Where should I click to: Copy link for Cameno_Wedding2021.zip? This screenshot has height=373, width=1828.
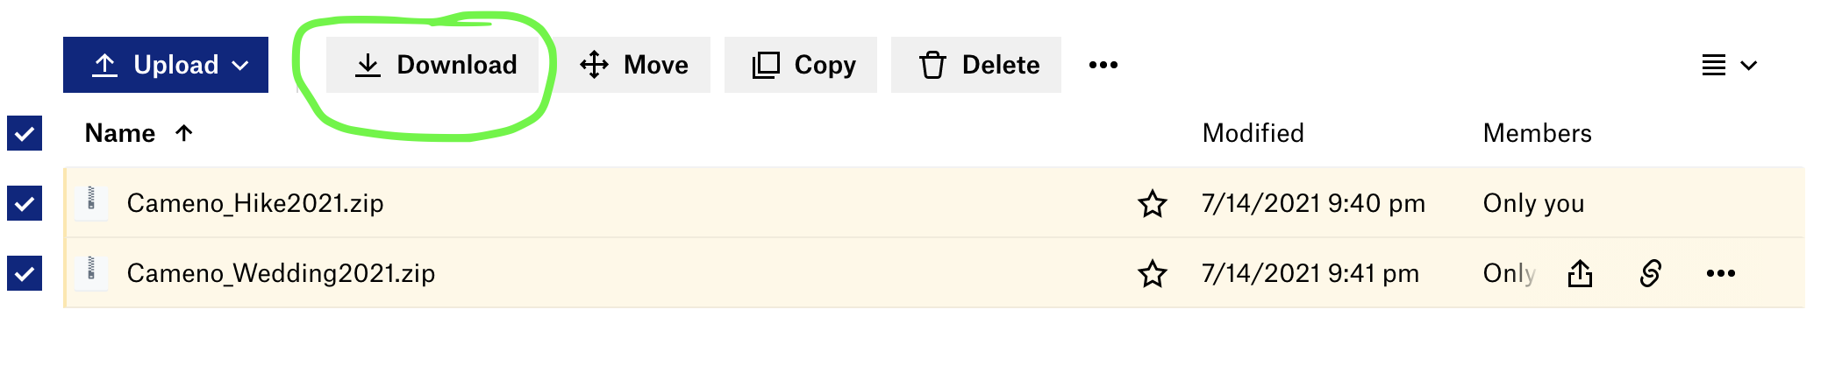(1650, 273)
